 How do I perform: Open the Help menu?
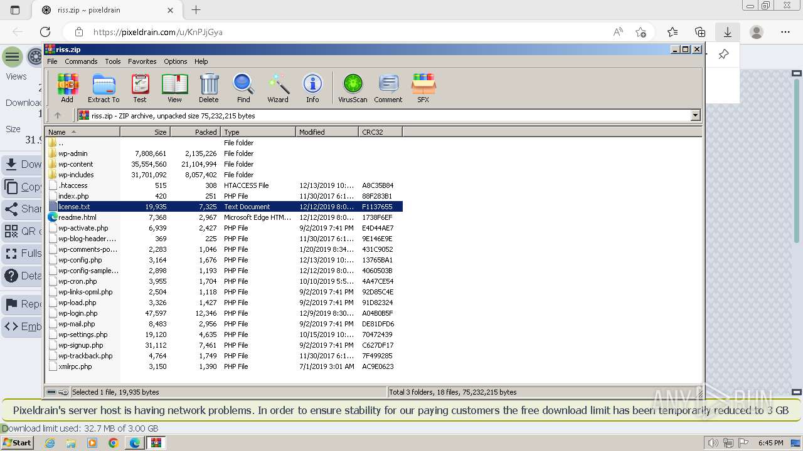[201, 61]
